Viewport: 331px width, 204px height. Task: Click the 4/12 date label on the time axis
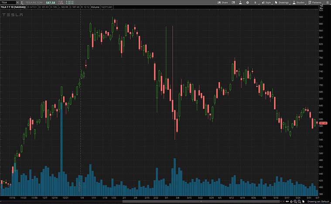[231, 197]
